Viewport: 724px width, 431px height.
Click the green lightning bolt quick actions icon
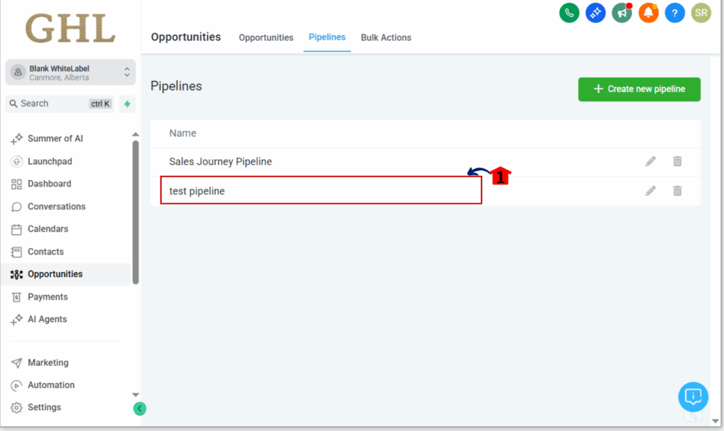tap(127, 104)
